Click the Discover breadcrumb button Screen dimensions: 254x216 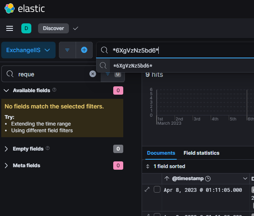point(53,28)
